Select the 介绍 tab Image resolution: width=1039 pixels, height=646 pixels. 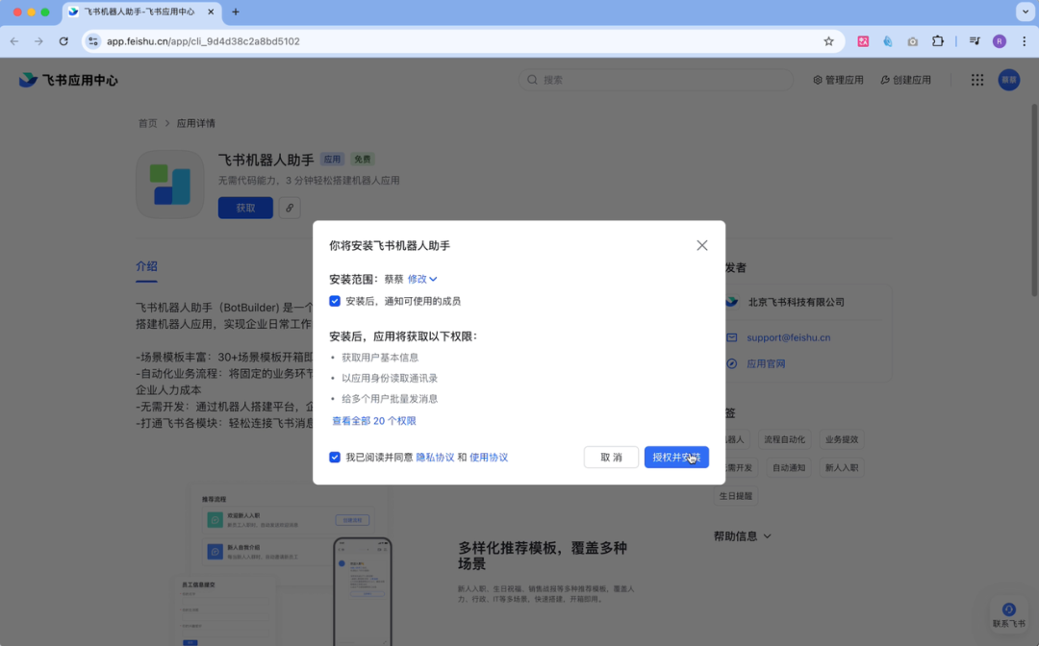(x=146, y=266)
